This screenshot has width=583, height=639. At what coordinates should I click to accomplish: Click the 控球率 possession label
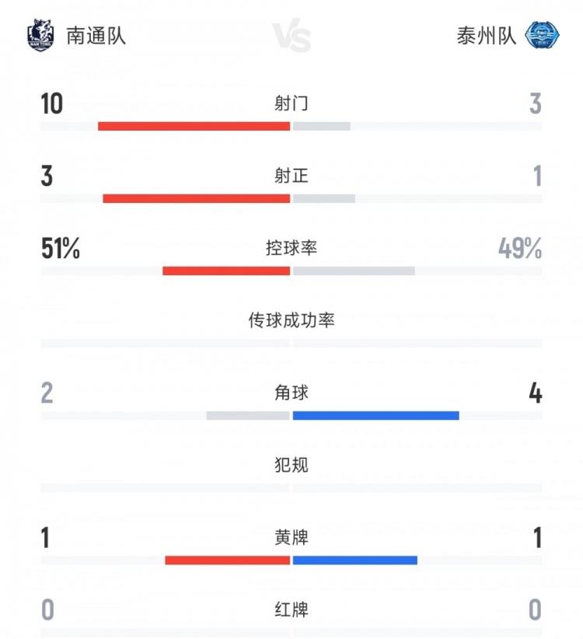point(291,248)
